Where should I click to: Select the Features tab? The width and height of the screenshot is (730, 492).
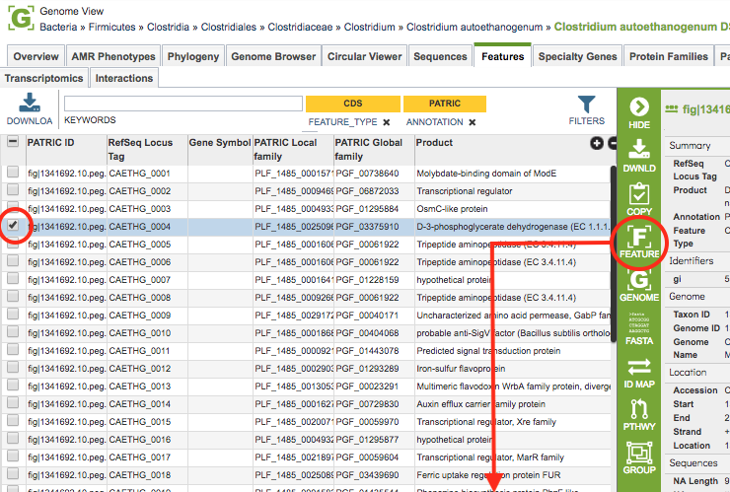click(x=502, y=56)
